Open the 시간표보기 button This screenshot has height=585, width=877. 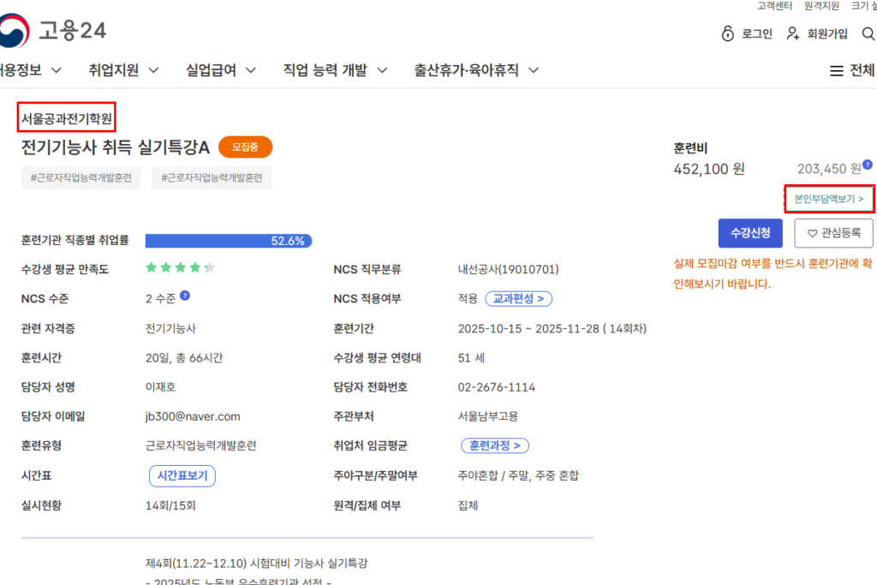click(182, 475)
